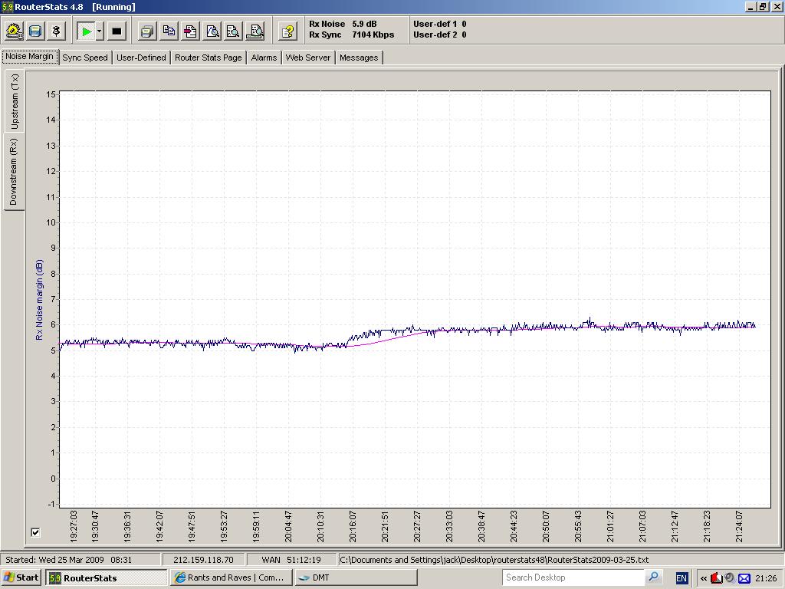Click the red arrow export document icon

coord(190,31)
